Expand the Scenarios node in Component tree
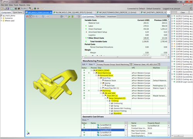 (x=2, y=18)
